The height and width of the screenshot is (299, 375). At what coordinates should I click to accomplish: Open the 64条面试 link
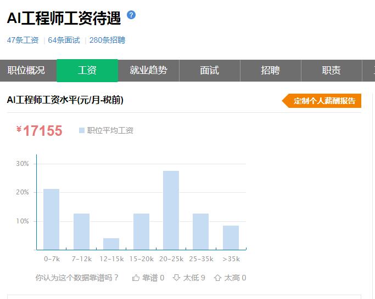tap(64, 40)
